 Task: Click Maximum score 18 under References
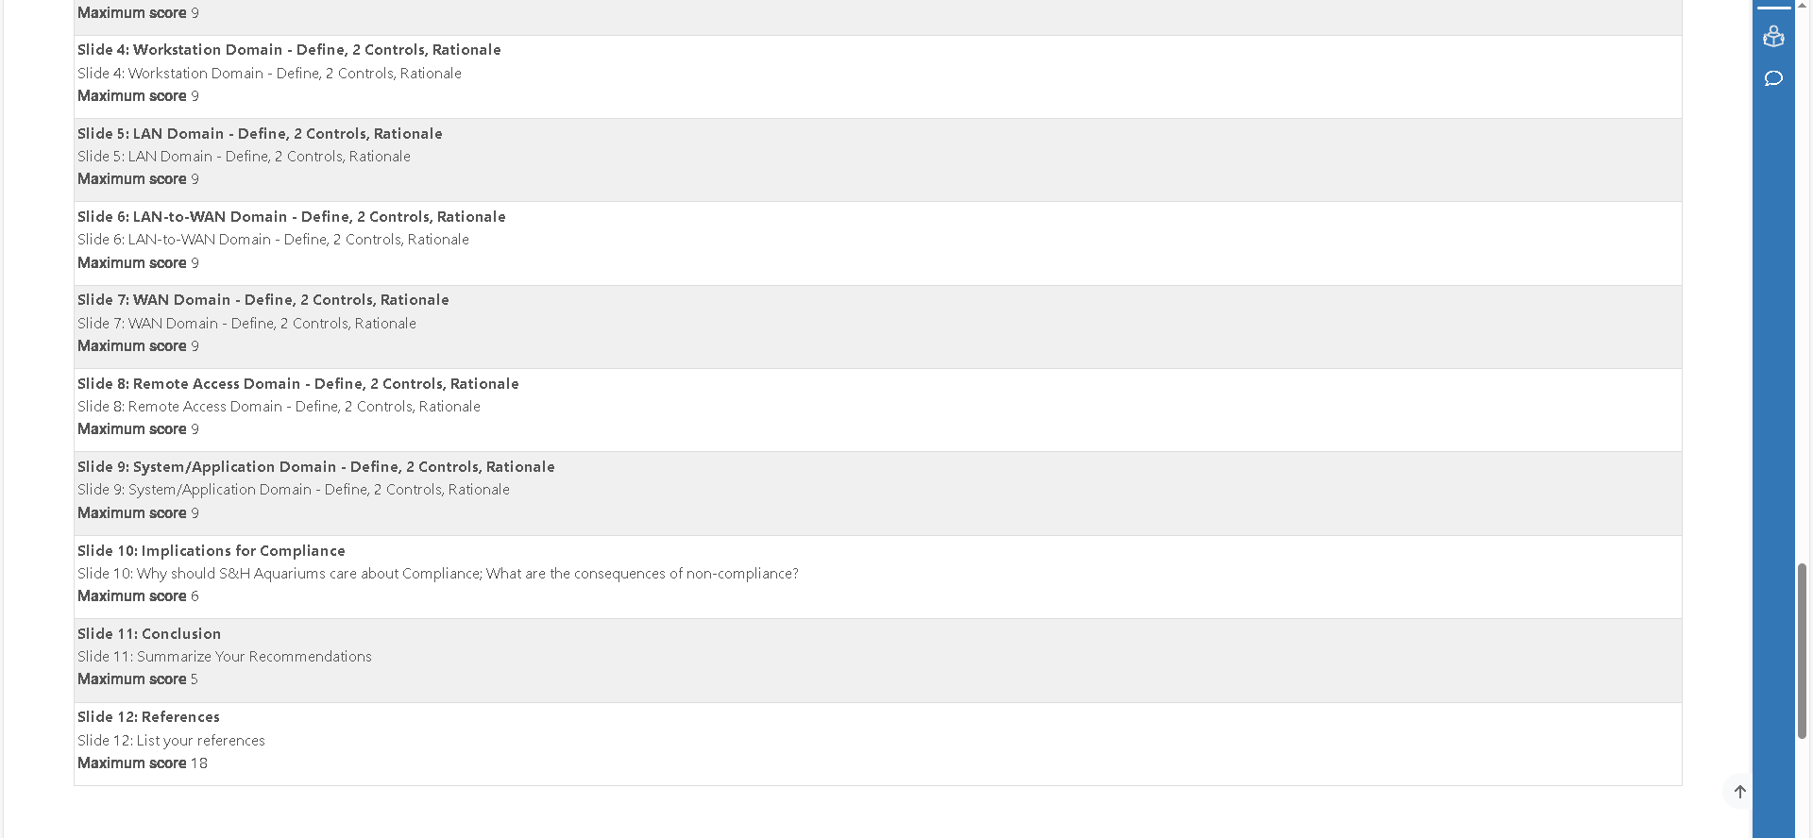[143, 763]
